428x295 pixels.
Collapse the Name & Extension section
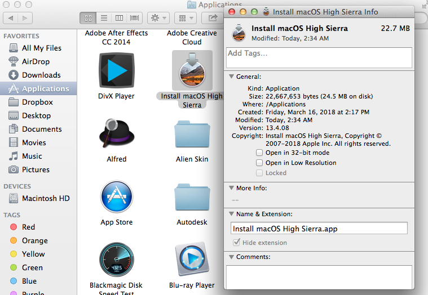tap(231, 214)
